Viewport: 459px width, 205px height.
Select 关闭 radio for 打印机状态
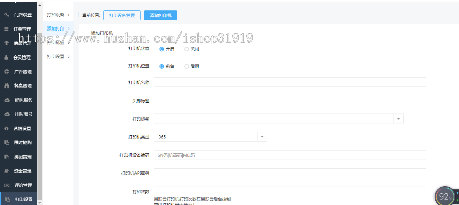click(186, 49)
